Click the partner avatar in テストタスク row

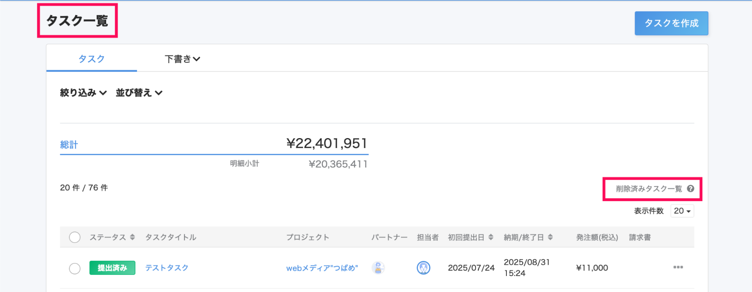[x=378, y=268]
